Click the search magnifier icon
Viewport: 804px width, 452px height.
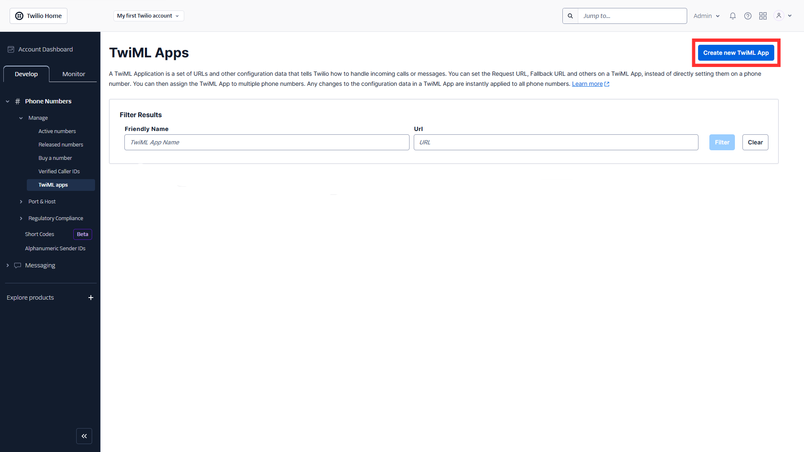tap(570, 15)
